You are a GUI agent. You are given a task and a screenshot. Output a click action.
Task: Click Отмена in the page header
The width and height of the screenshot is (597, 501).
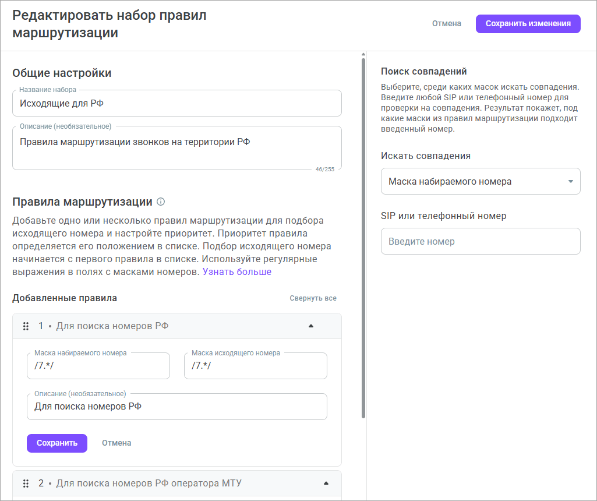pyautogui.click(x=446, y=23)
